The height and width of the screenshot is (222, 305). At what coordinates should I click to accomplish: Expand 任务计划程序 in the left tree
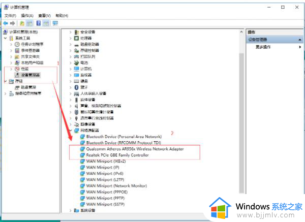[12, 44]
